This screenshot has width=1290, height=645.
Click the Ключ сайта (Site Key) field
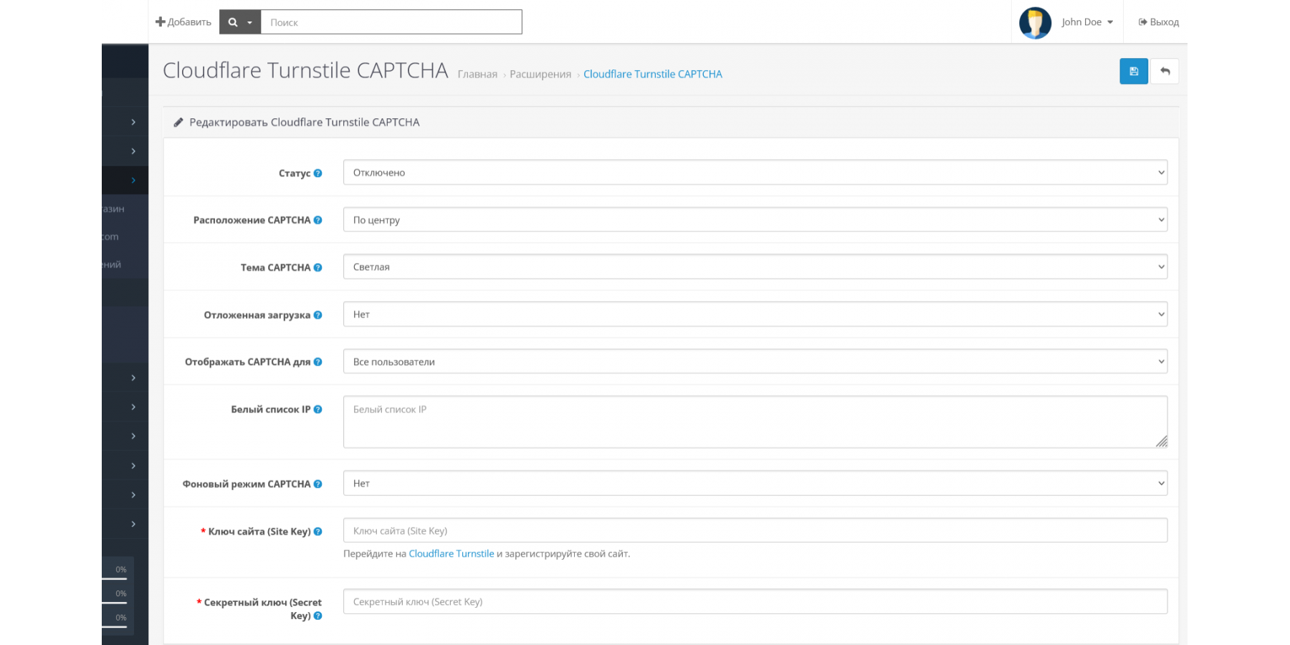point(755,530)
